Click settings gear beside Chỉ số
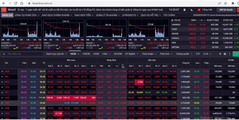 pos(172,20)
